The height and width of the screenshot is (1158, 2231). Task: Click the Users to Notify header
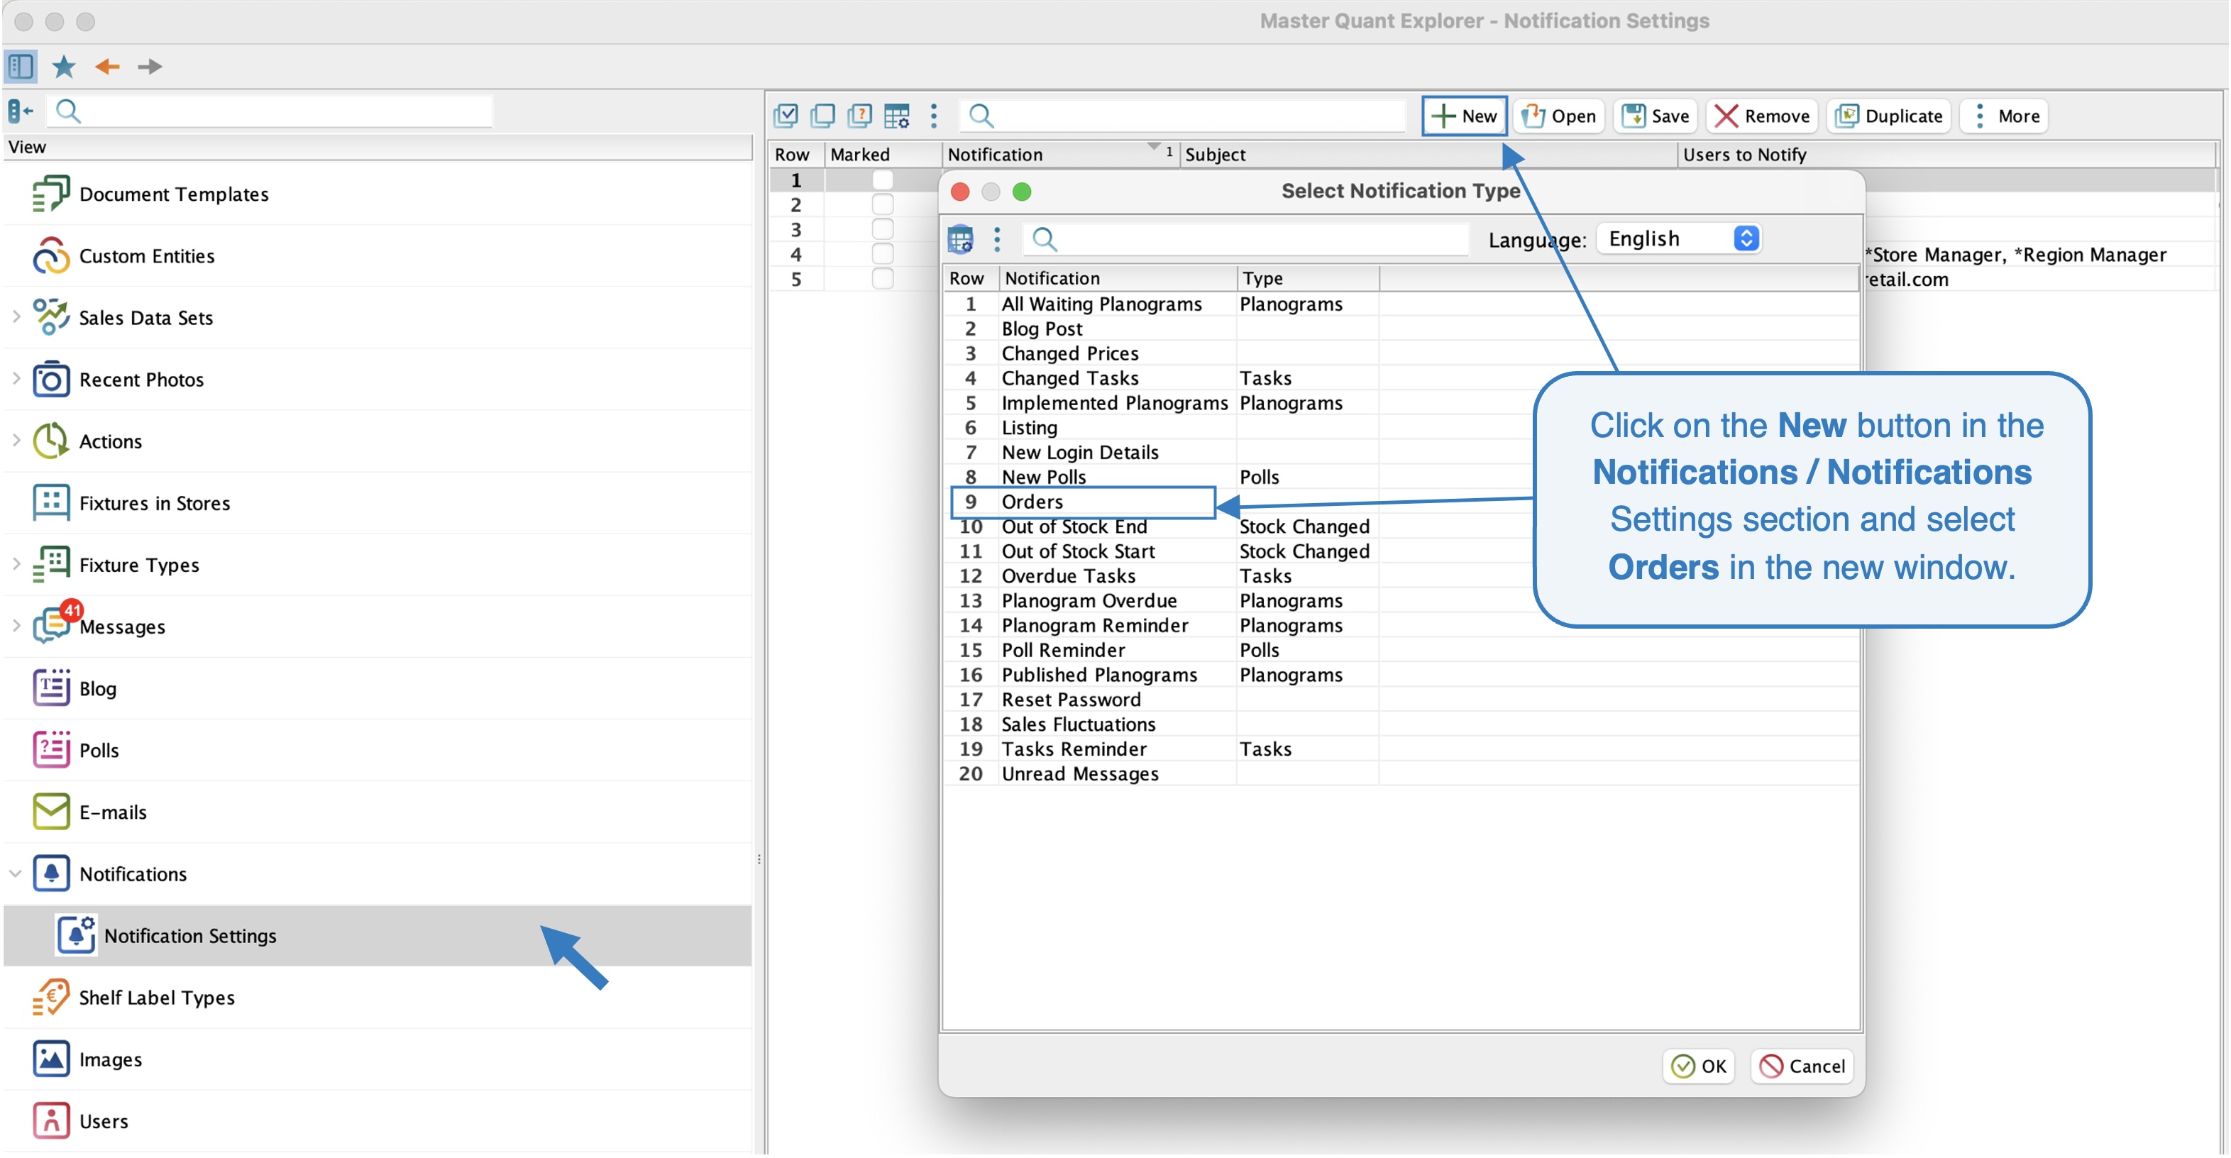point(1946,154)
